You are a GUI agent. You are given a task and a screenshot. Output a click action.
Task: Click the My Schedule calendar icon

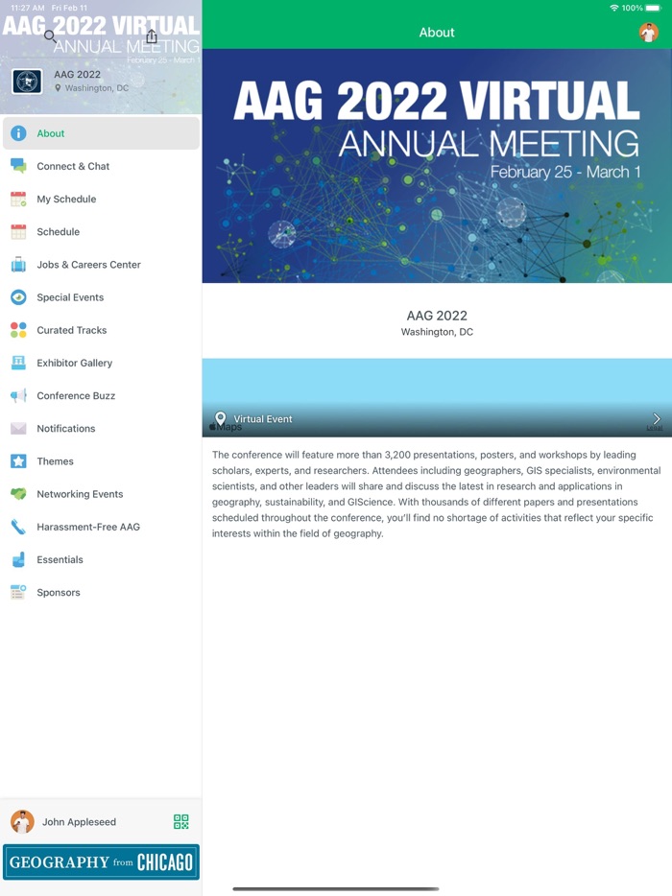pos(18,199)
